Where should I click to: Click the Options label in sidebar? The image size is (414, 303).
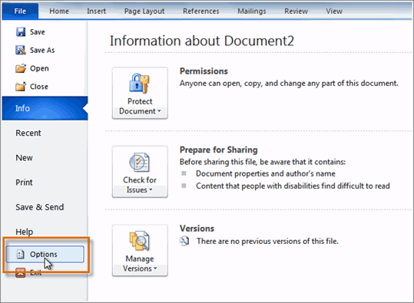pyautogui.click(x=44, y=254)
